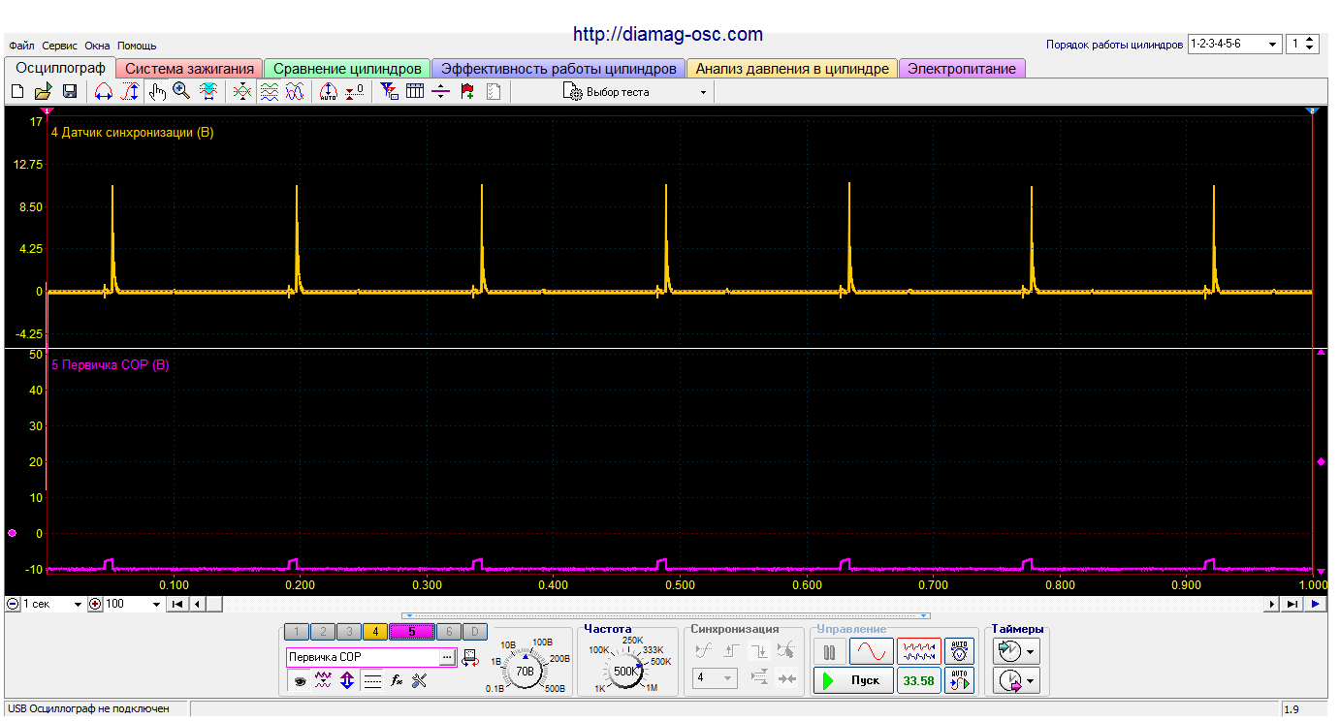Toggle the grid table icon
This screenshot has width=1340, height=721.
click(x=415, y=92)
